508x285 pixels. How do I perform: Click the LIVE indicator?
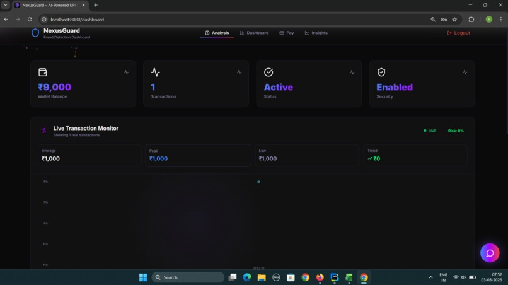(x=430, y=131)
